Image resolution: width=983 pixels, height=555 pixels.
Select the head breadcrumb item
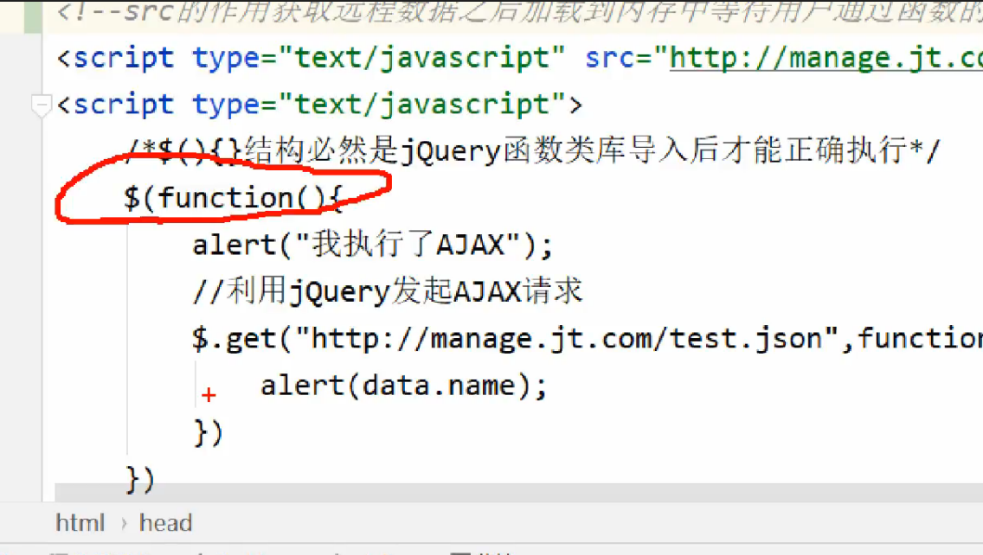click(165, 522)
